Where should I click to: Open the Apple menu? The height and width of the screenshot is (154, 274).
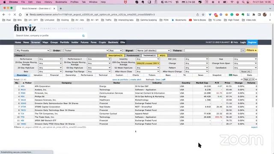(x=5, y=2)
